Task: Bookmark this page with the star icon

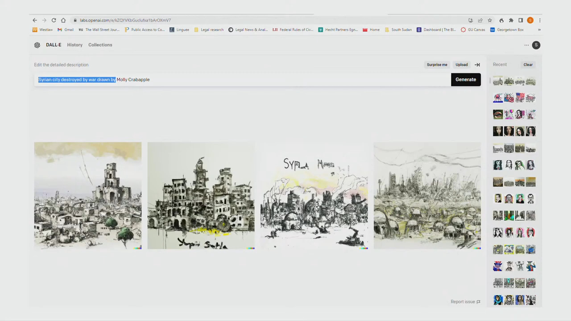Action: 490,20
